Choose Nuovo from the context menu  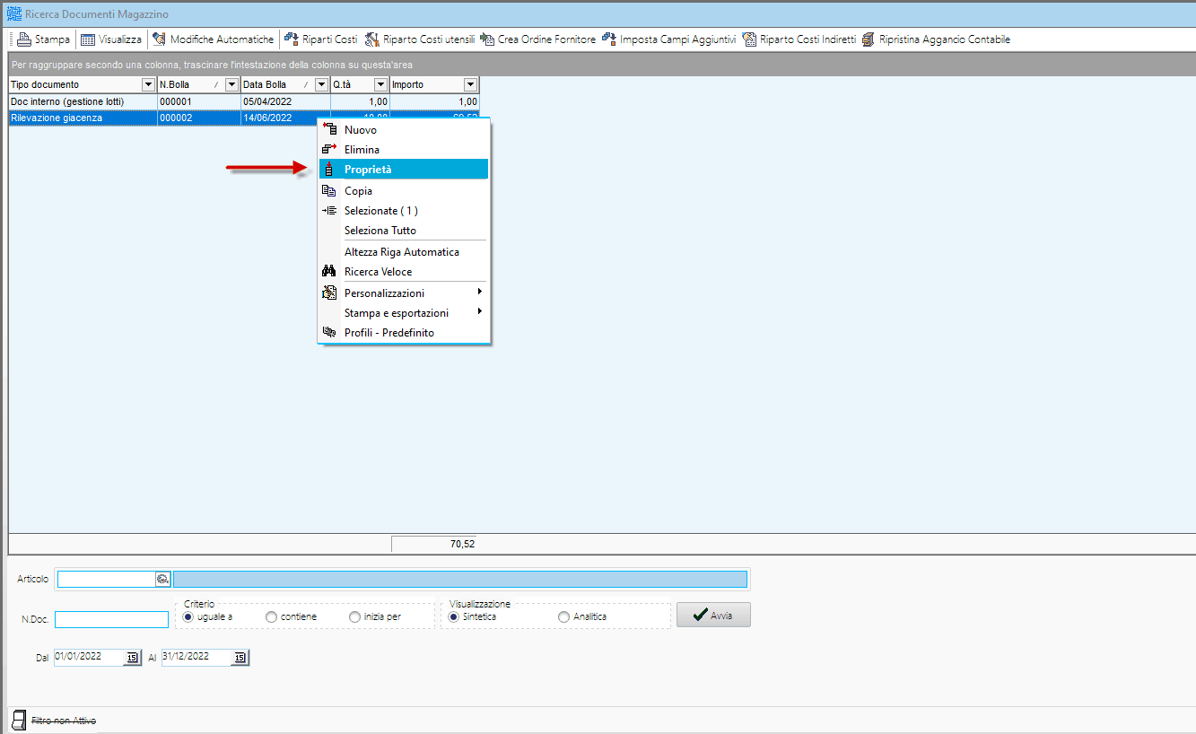[404, 130]
